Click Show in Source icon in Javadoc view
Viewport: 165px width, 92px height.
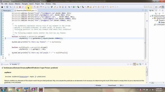(137, 64)
